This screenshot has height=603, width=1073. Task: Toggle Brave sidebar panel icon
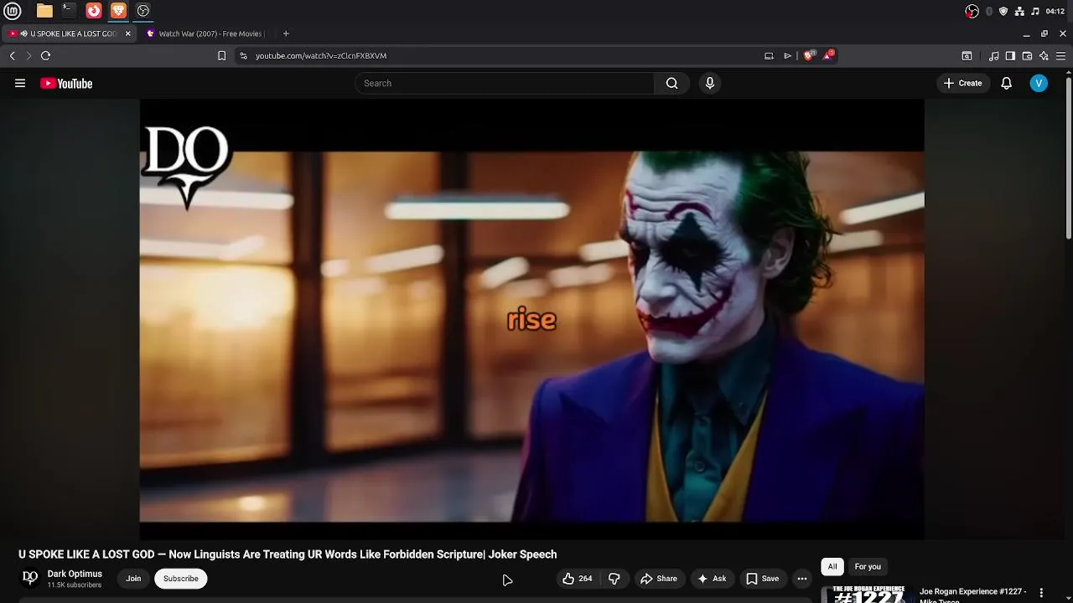coord(1010,55)
